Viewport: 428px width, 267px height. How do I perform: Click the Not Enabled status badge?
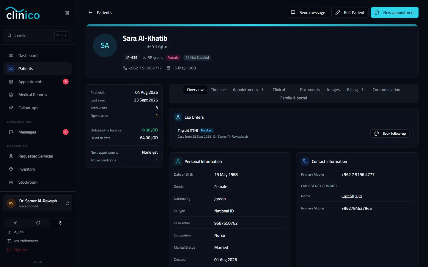click(x=197, y=58)
